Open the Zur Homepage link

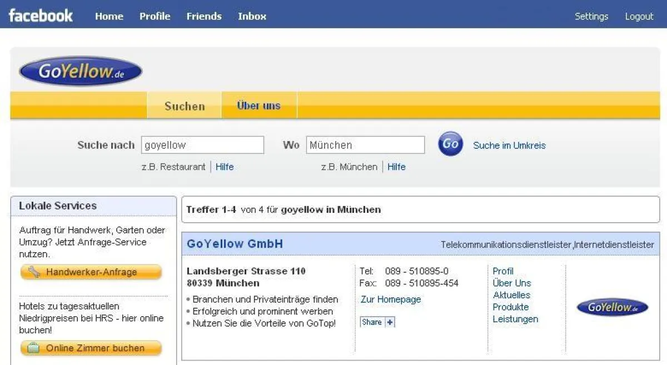pos(391,299)
